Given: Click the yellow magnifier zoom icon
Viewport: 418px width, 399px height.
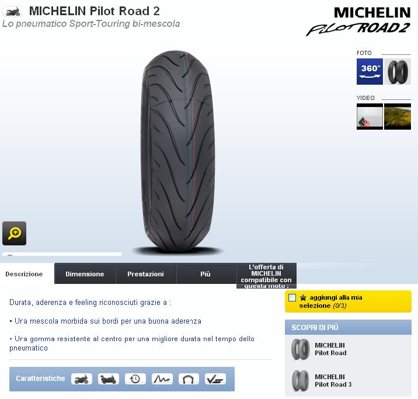Looking at the screenshot, I should pyautogui.click(x=15, y=233).
